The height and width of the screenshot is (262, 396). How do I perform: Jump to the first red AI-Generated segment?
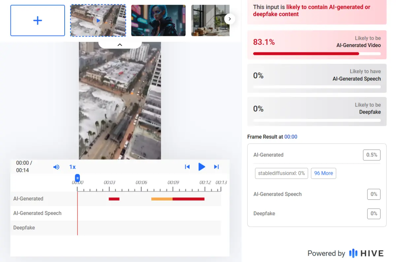(x=114, y=199)
